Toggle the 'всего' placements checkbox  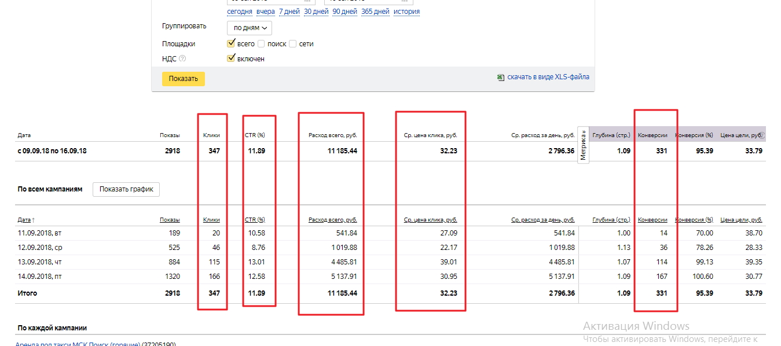pyautogui.click(x=232, y=43)
